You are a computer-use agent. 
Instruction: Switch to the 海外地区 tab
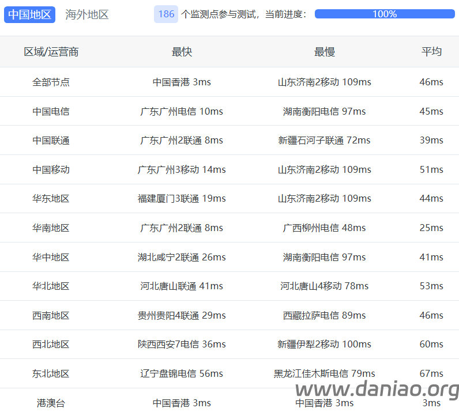pos(87,14)
